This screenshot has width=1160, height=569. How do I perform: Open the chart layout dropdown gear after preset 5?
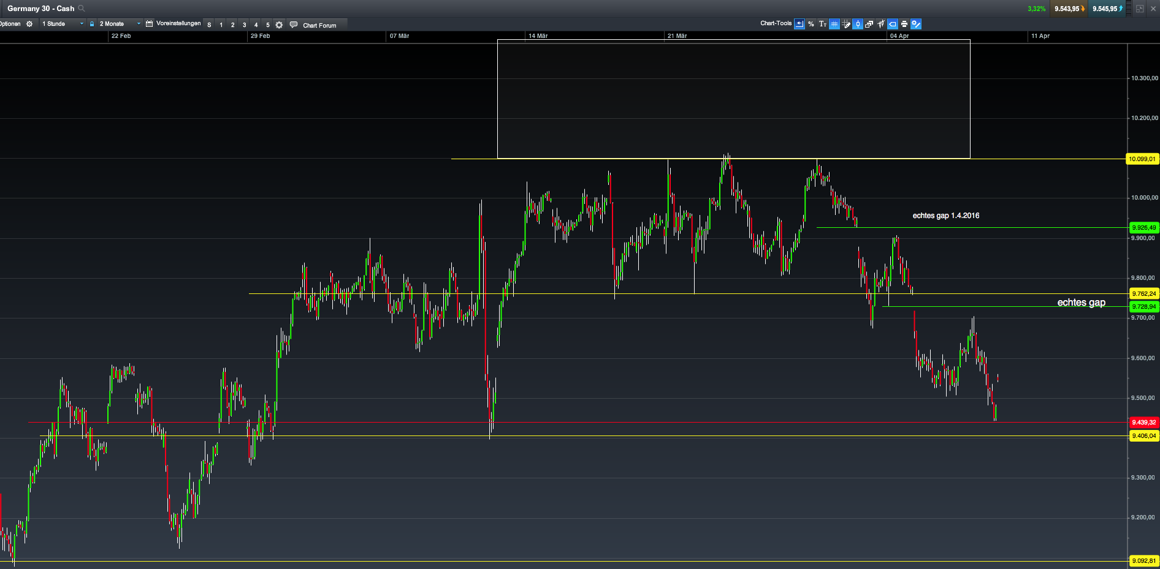(280, 25)
